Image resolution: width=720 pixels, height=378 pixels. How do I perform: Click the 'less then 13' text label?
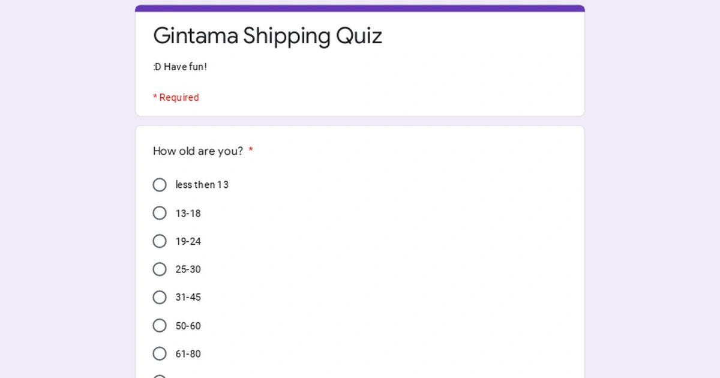click(x=202, y=185)
